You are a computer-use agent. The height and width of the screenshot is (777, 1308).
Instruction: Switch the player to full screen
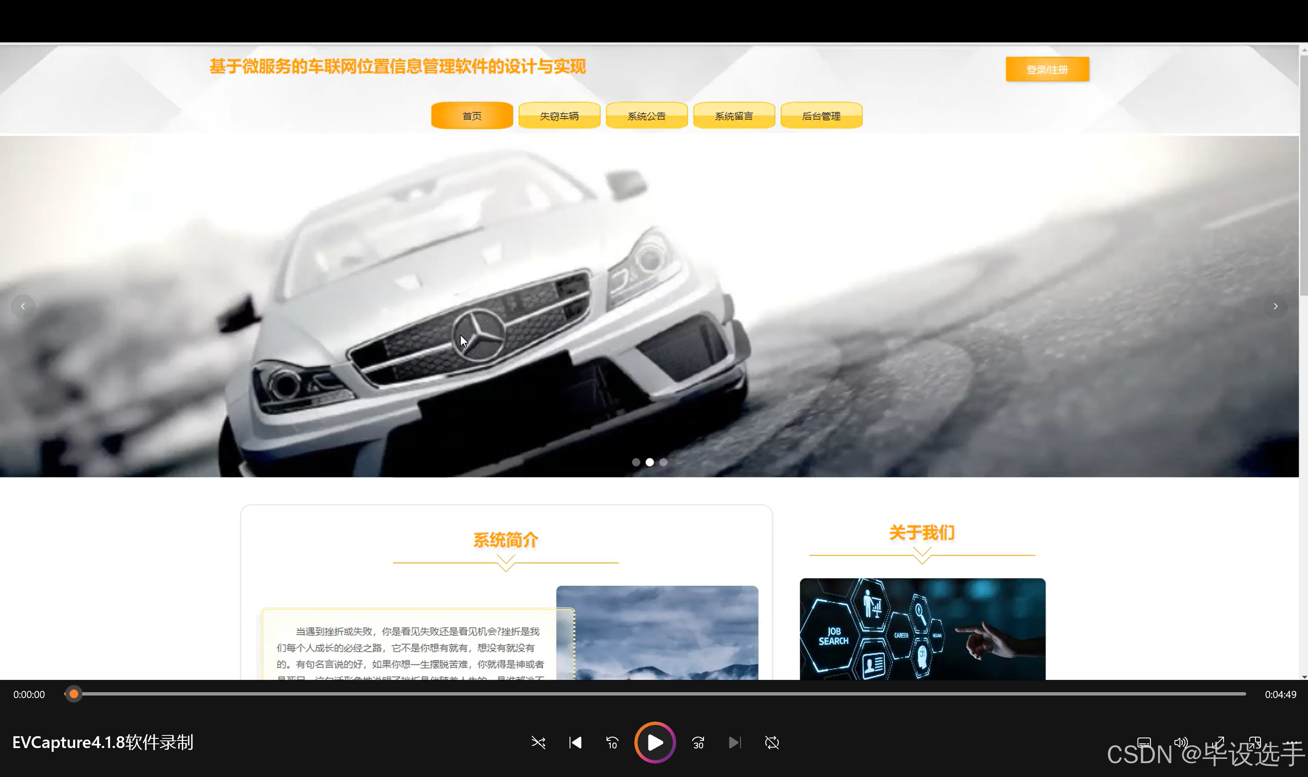[1218, 743]
